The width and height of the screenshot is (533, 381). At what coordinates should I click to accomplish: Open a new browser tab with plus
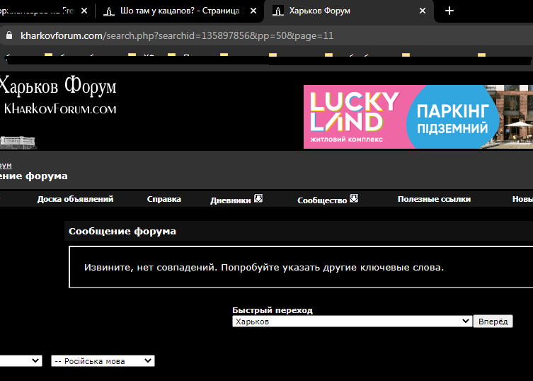(x=449, y=11)
